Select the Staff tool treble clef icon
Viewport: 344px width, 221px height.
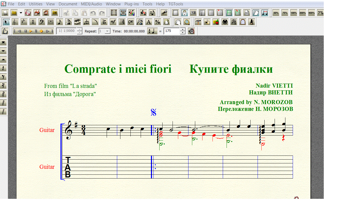point(15,22)
